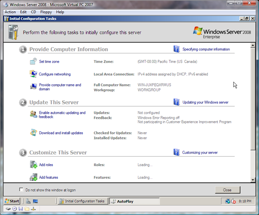Switch to Initial Configuration Tasks taskbar button
This screenshot has height=215, width=259.
point(82,201)
